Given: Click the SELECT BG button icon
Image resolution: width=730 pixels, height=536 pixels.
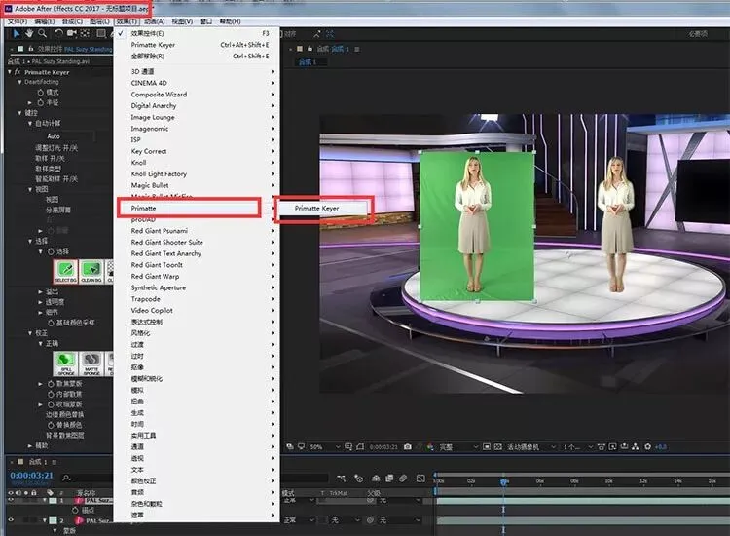Looking at the screenshot, I should pos(64,268).
